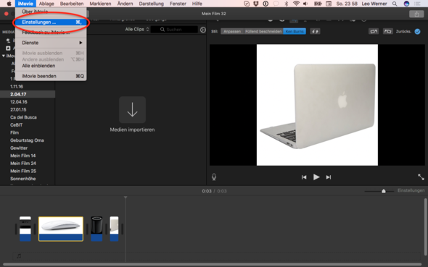Click the Medien importieren down-arrow icon
Screen dimensions: 428x267
[132, 110]
